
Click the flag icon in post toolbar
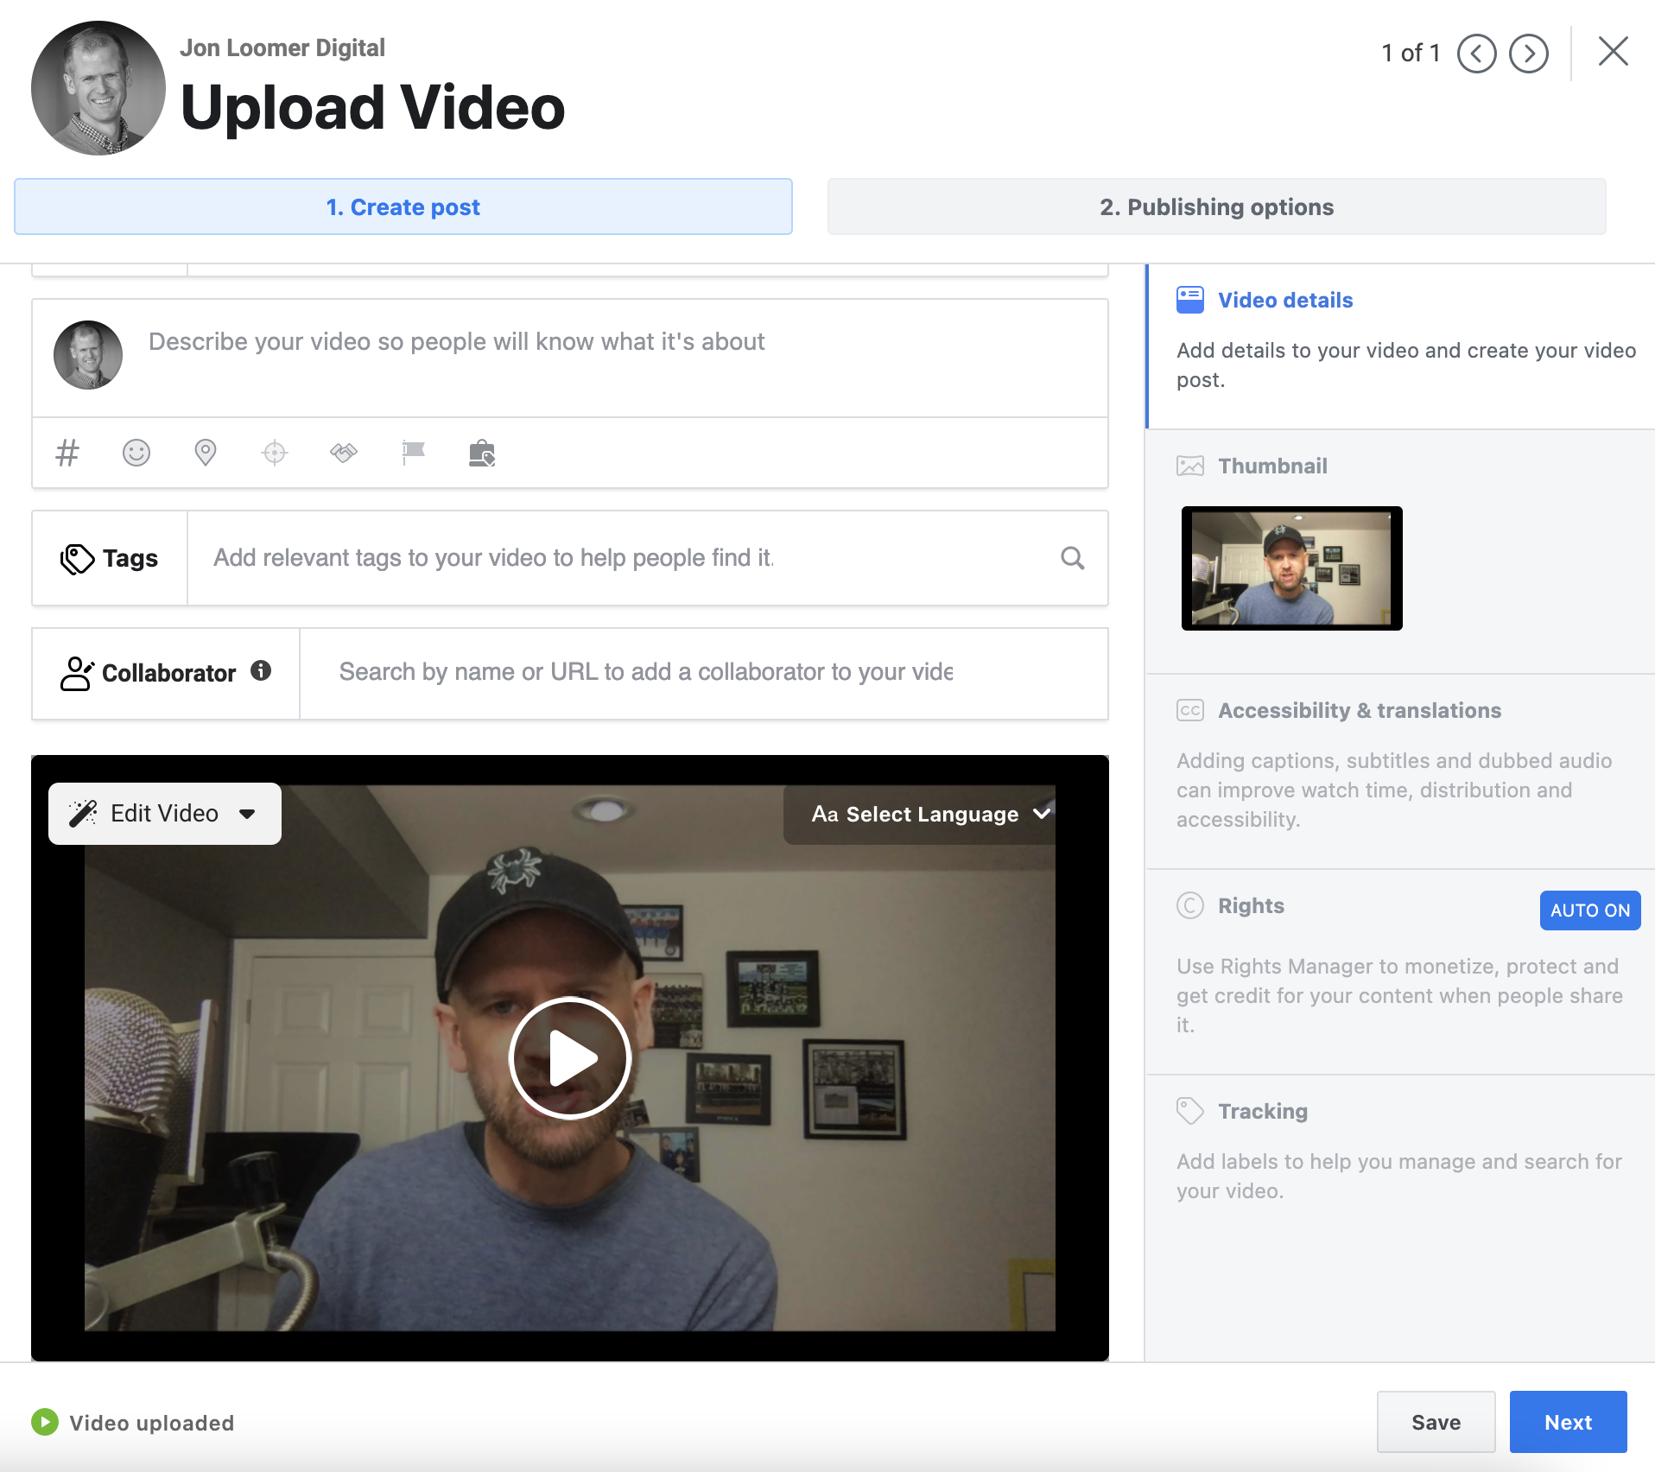click(x=414, y=453)
